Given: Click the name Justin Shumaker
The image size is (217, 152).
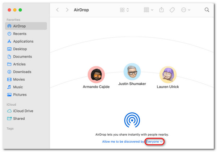Looking at the screenshot, I should [132, 84].
